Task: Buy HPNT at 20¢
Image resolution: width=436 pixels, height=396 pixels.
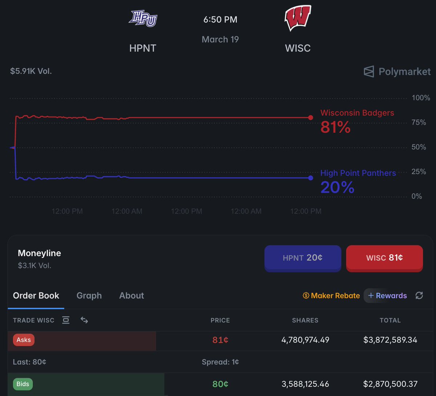Action: [x=303, y=258]
